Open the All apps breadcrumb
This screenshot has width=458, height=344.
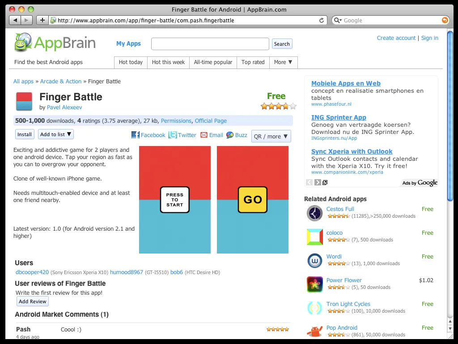[23, 82]
